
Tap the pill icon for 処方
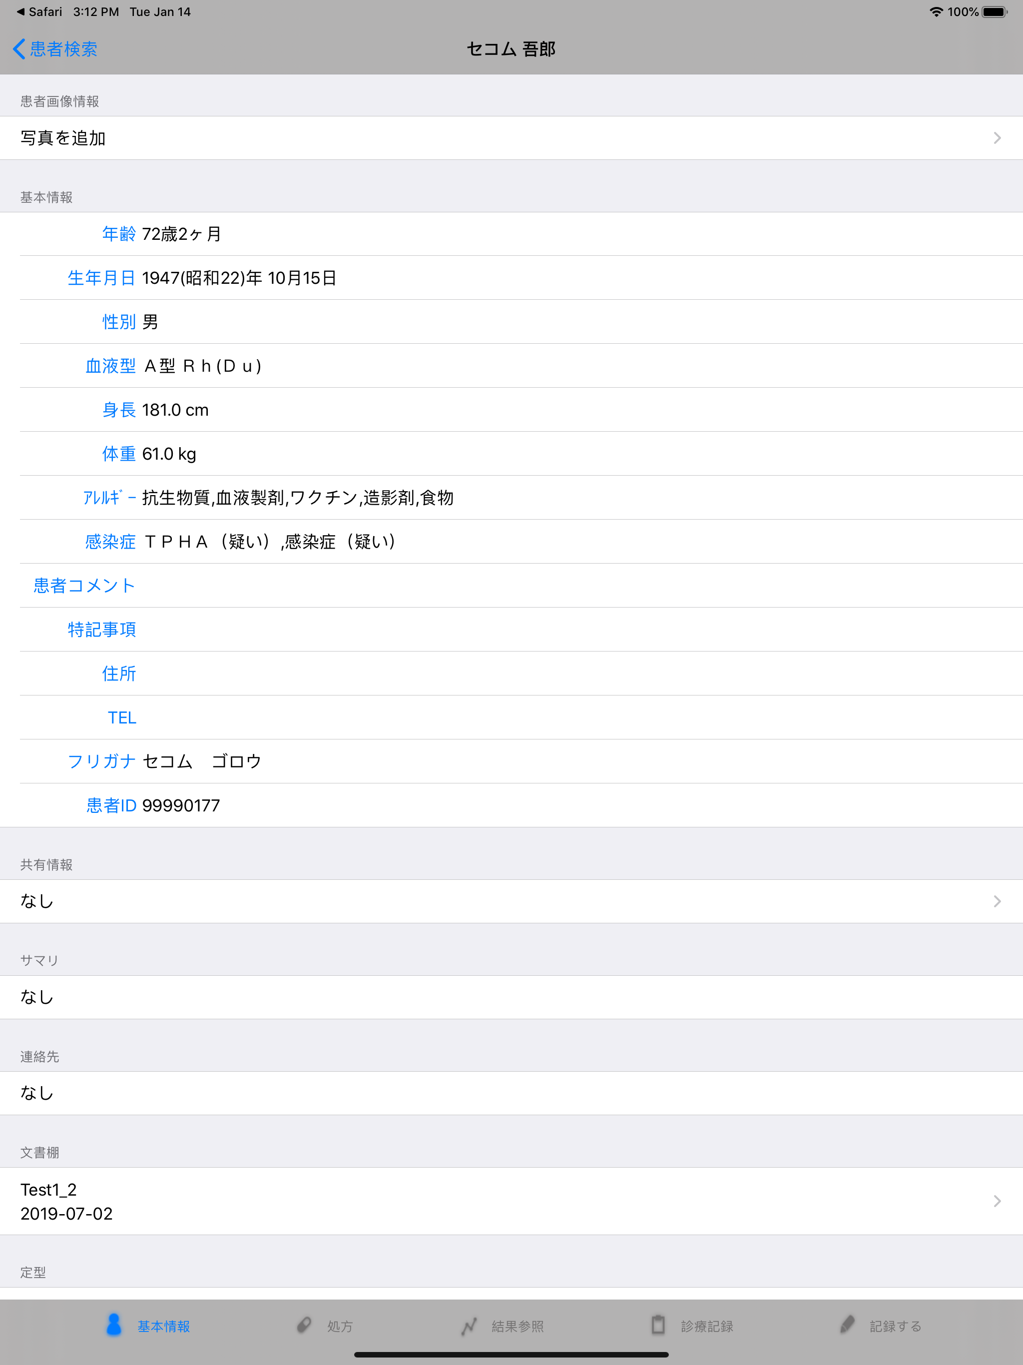(x=304, y=1325)
